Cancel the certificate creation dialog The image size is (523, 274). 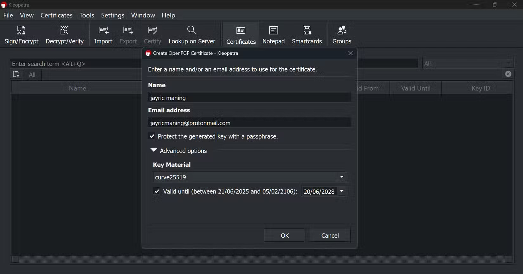pyautogui.click(x=330, y=235)
